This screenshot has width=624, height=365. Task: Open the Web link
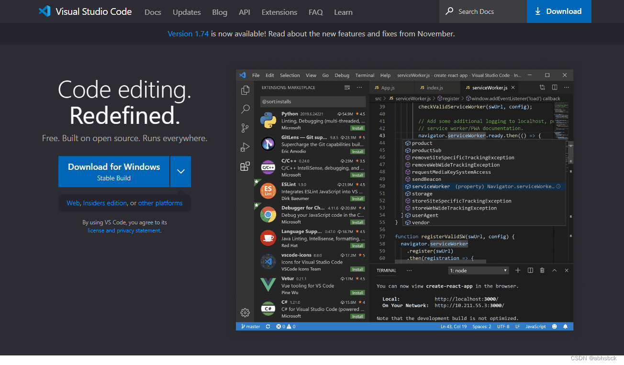point(73,203)
